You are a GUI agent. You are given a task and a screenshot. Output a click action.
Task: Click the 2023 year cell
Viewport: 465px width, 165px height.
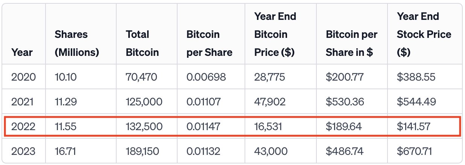(x=23, y=151)
